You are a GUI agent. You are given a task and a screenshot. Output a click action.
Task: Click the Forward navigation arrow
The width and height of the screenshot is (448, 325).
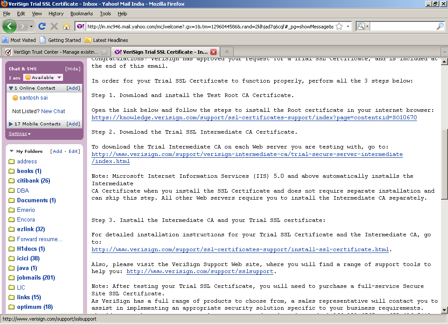22,27
